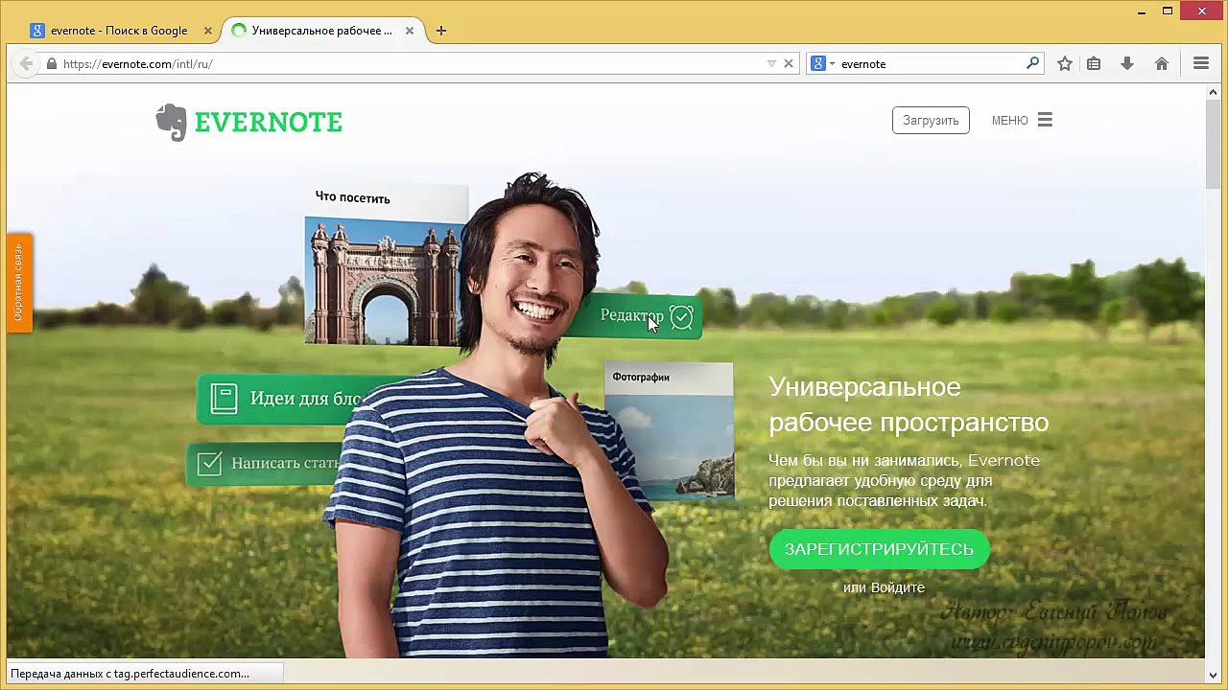
Task: Click the Что посетить card title
Action: pyautogui.click(x=353, y=198)
